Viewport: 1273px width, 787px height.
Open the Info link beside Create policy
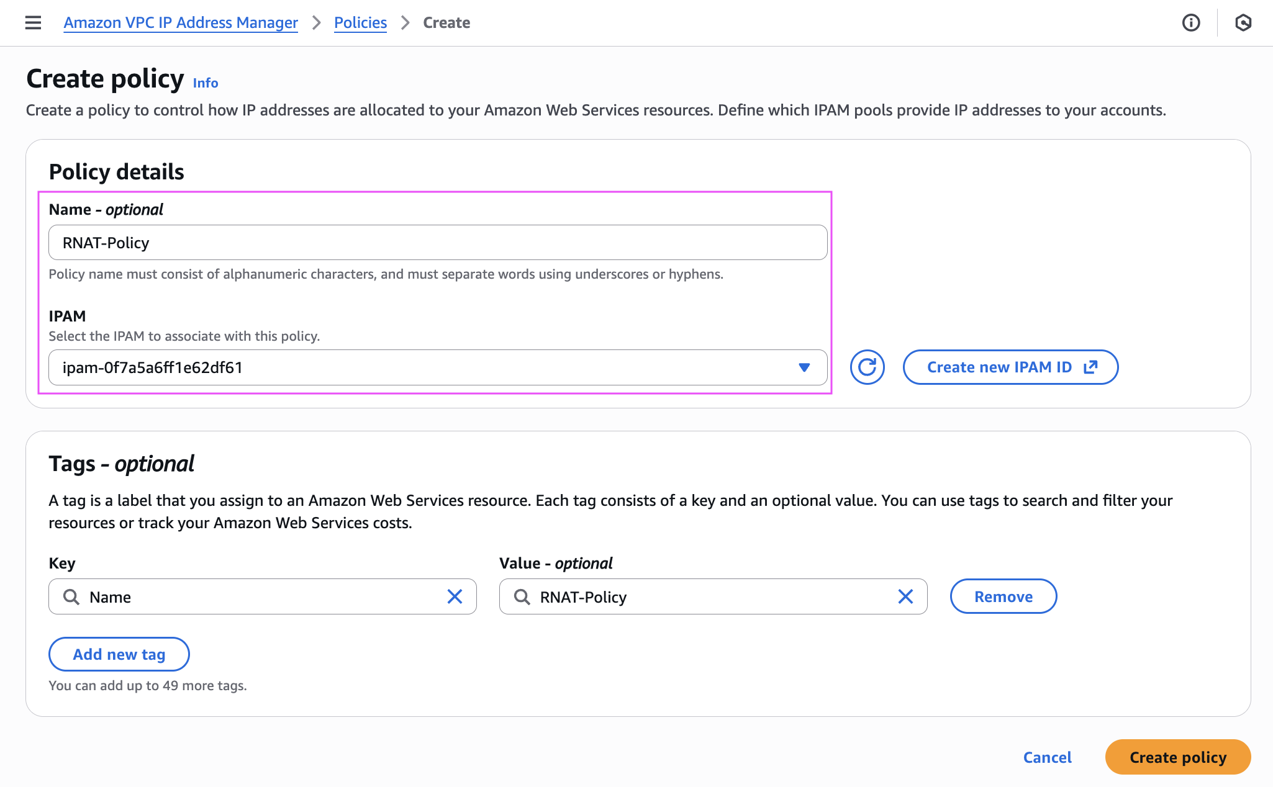point(206,83)
